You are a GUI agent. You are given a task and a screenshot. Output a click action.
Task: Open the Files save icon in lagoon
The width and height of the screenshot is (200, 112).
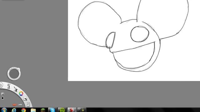click(x=28, y=105)
